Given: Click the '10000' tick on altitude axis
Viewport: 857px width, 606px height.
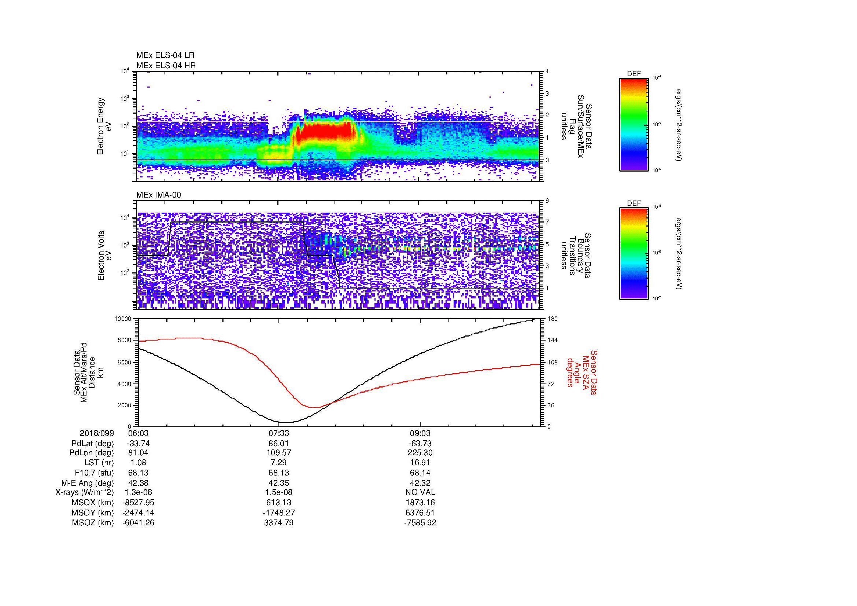Looking at the screenshot, I should click(x=123, y=319).
